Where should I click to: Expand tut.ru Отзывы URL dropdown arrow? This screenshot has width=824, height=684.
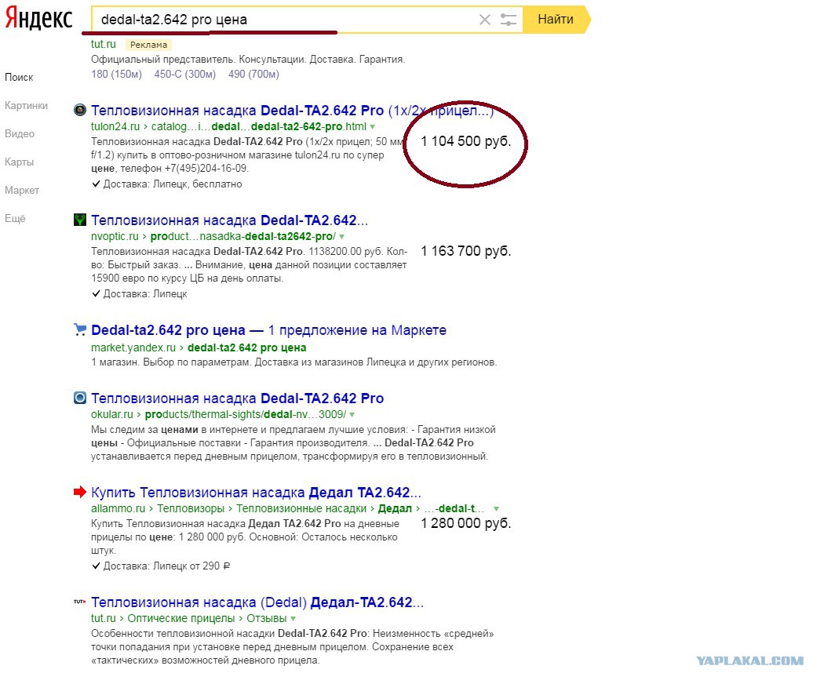pos(294,619)
